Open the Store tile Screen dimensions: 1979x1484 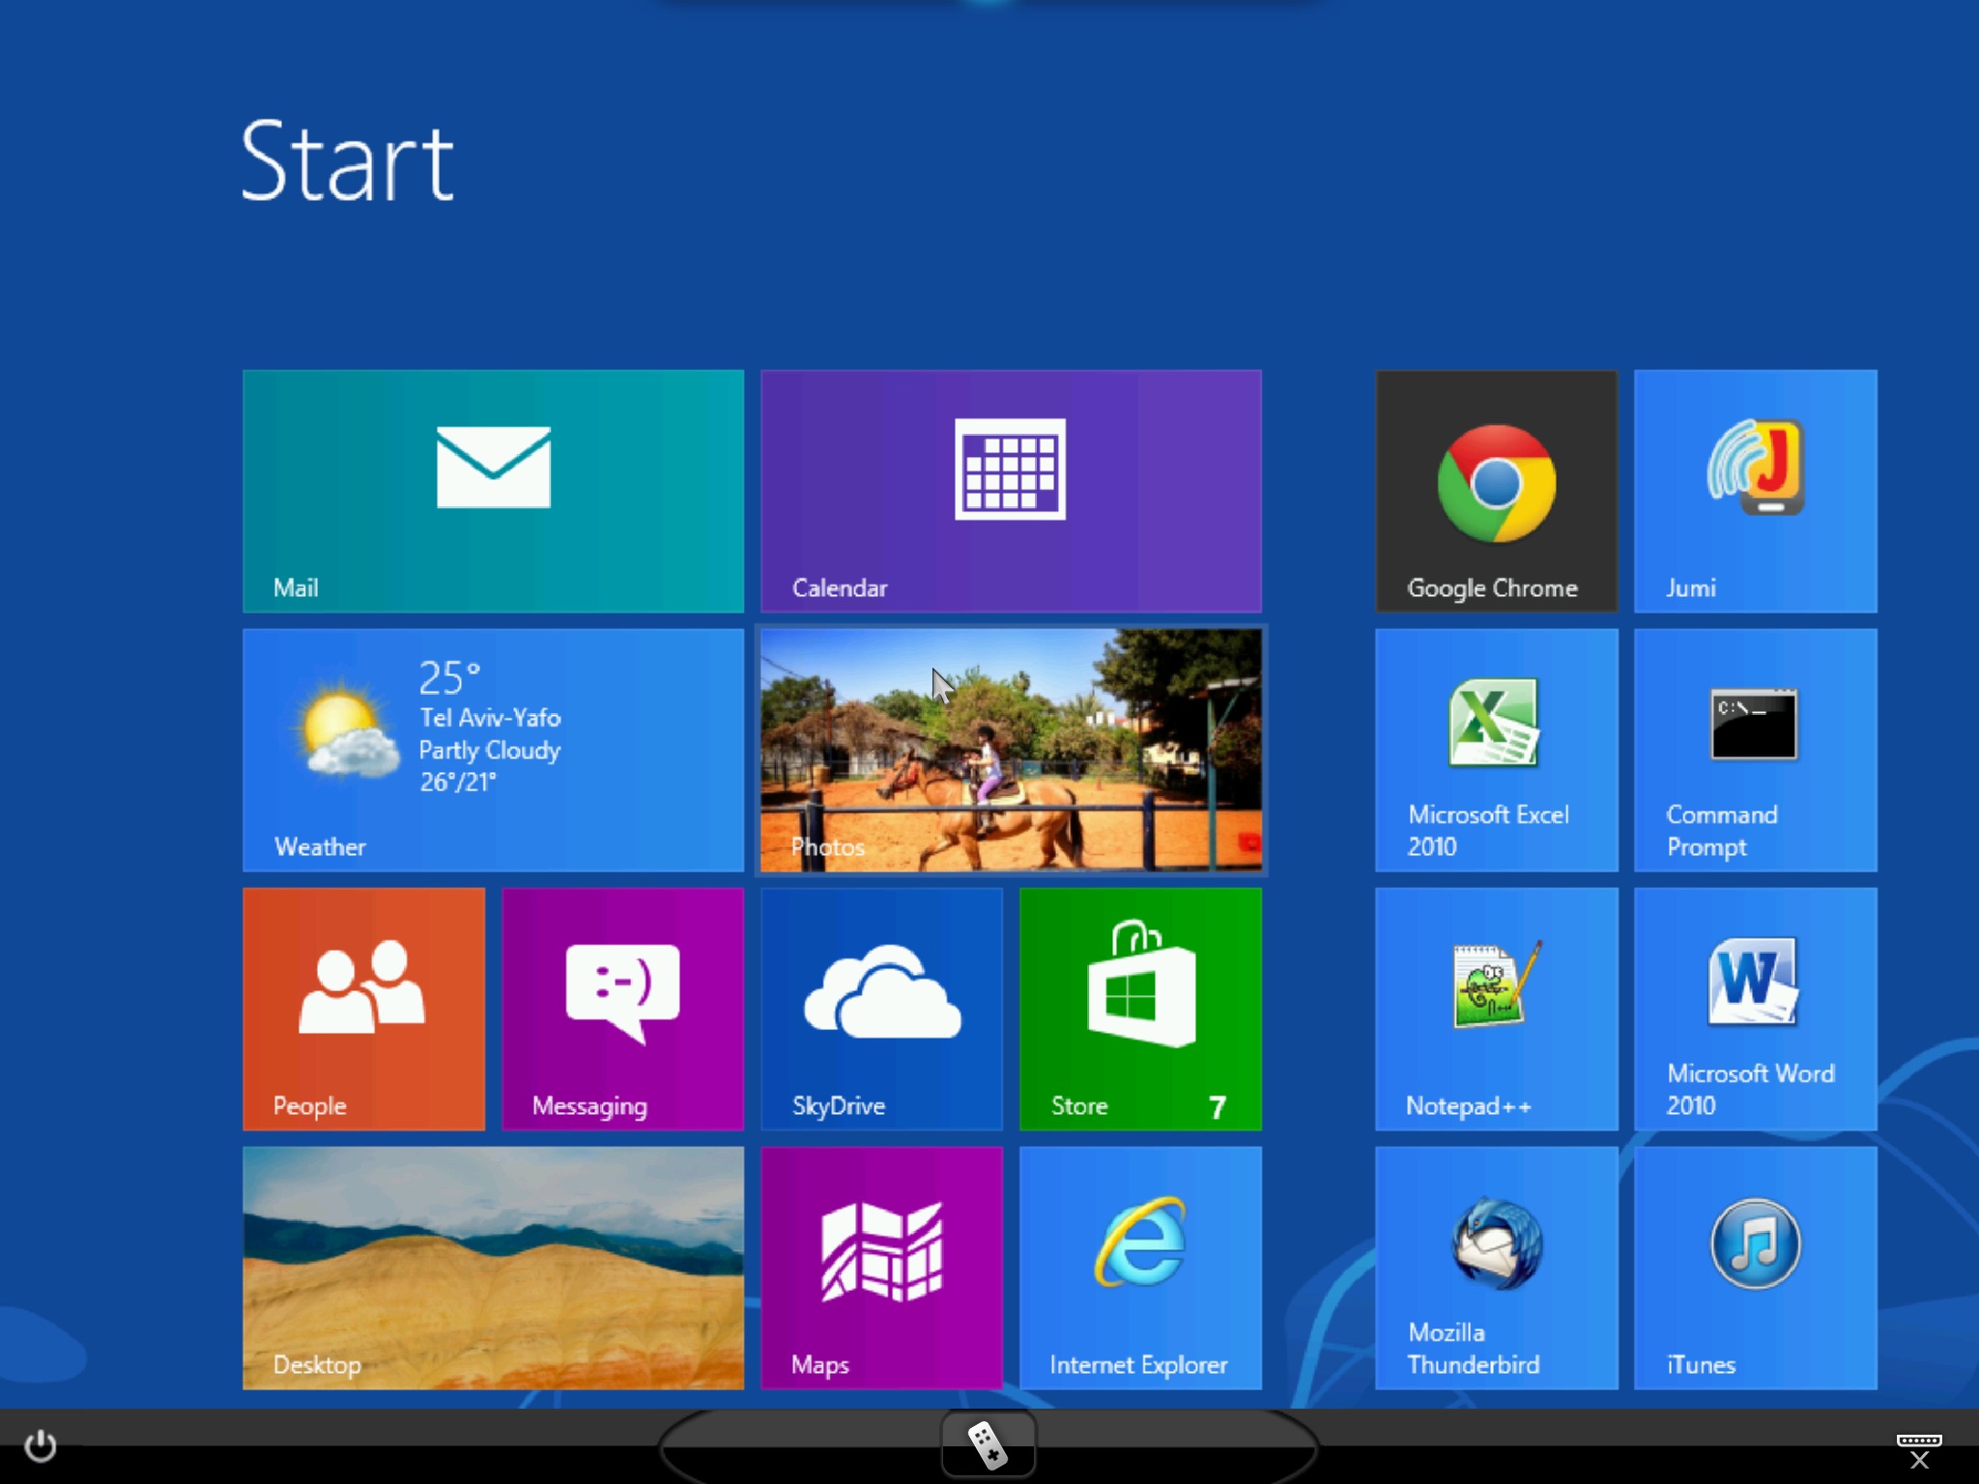click(x=1140, y=1009)
